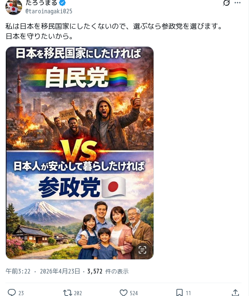This screenshot has width=252, height=296.
Task: Click the reply speech bubble icon
Action: coord(12,292)
